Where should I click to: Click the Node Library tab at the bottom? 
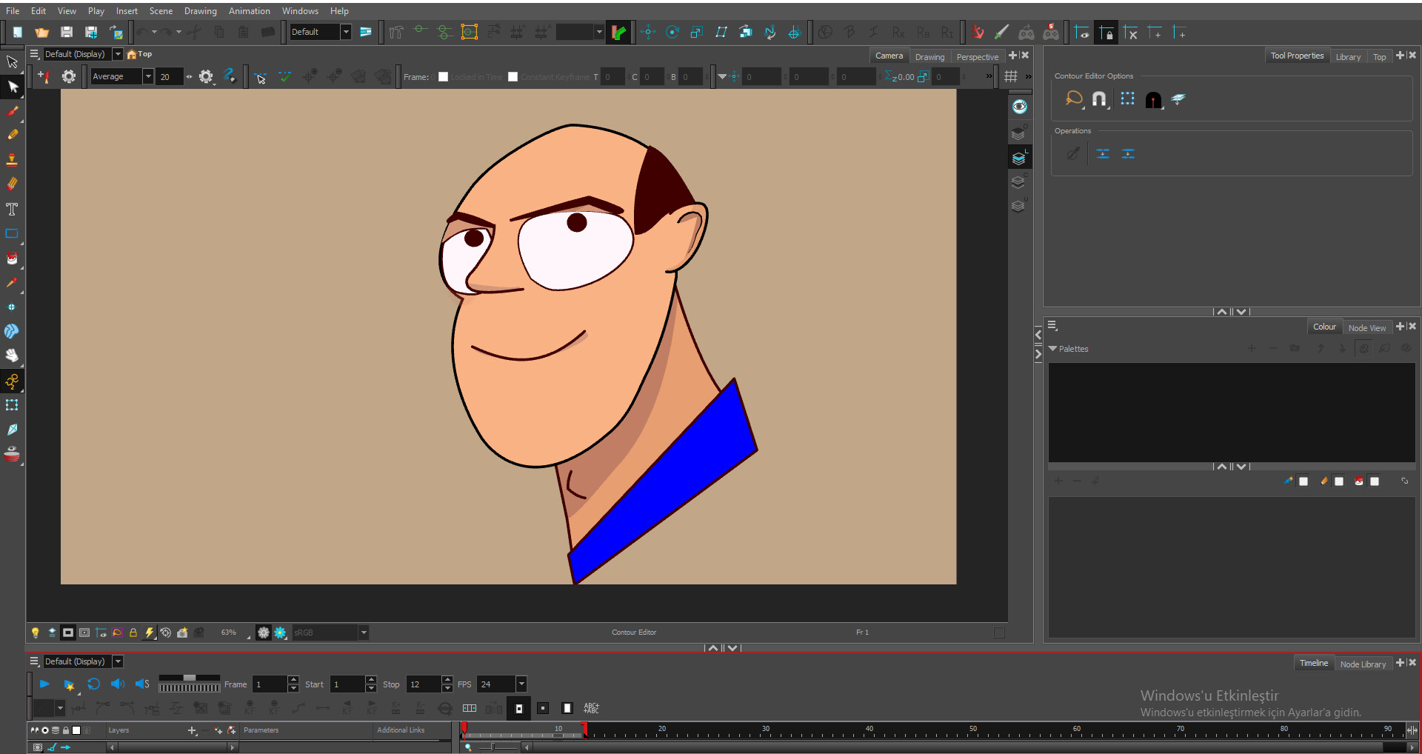click(x=1364, y=664)
